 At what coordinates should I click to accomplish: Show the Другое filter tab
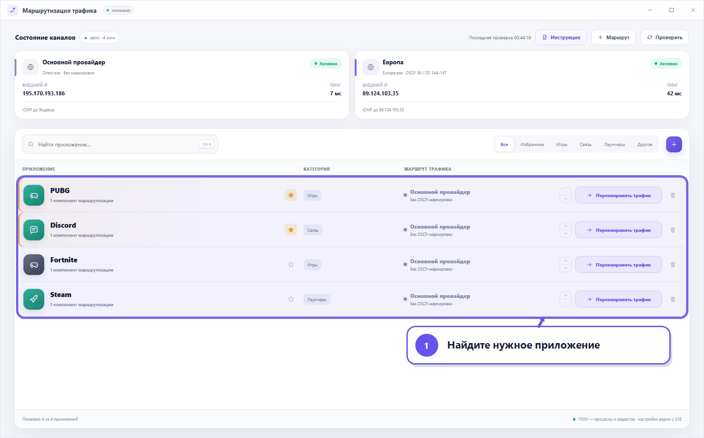(645, 145)
